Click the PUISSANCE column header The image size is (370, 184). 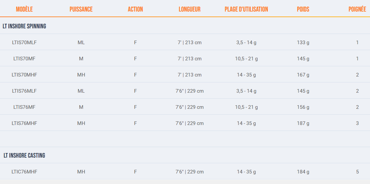[81, 9]
